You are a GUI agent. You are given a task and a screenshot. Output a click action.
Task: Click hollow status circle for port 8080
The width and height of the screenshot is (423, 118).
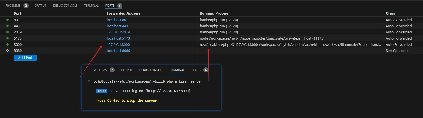click(8, 51)
